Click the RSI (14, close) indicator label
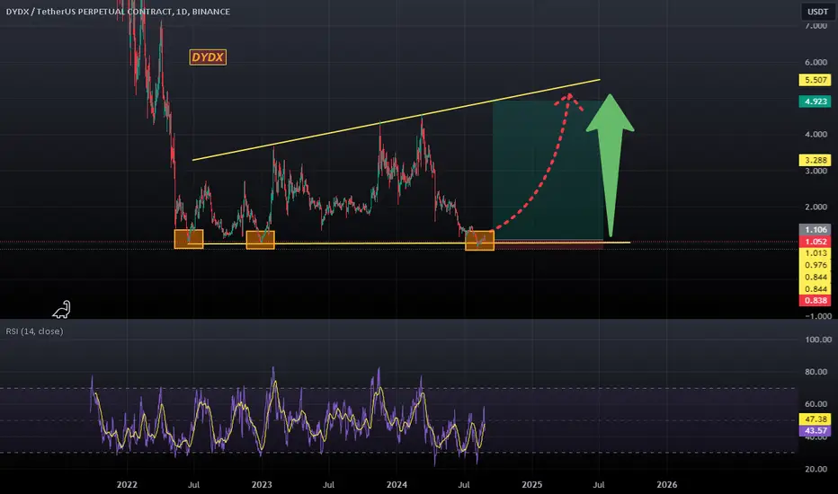Viewport: 838px width, 494px height. (34, 331)
